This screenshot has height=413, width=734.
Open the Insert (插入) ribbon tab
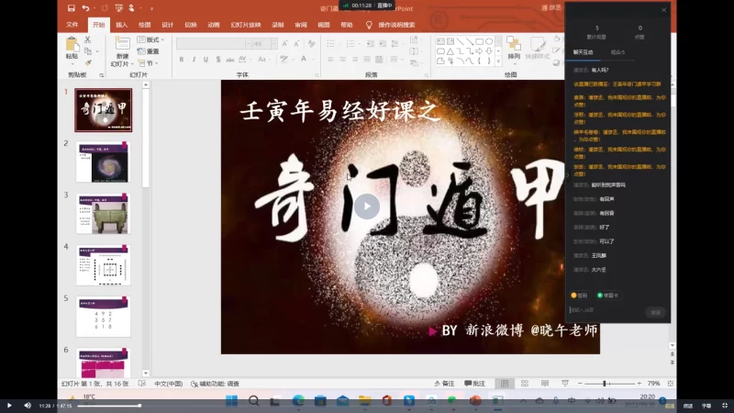[121, 25]
